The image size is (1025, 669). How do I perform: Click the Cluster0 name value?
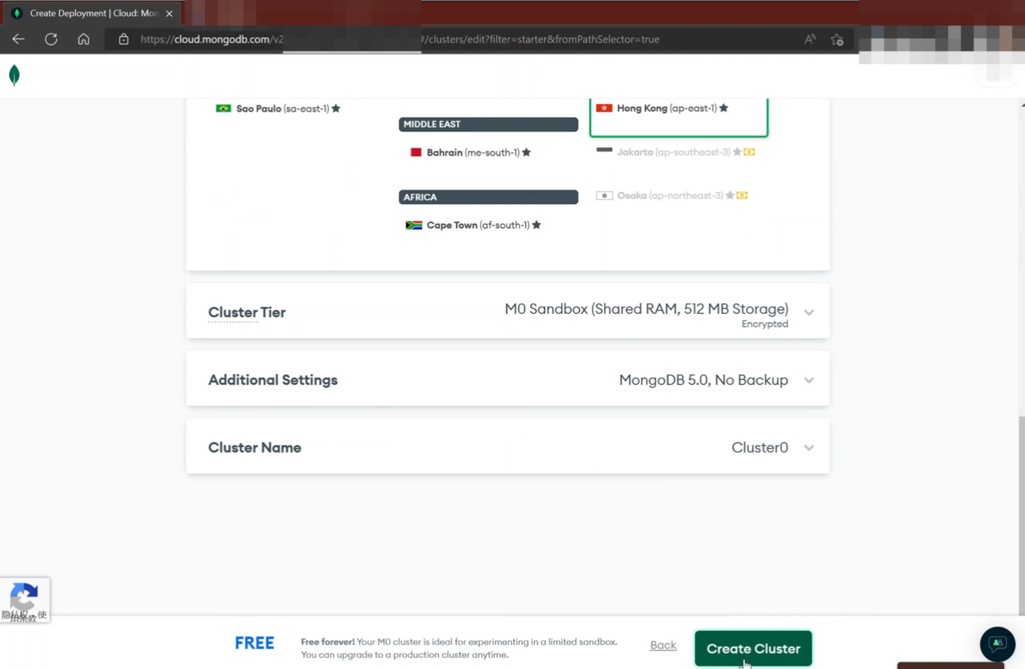(759, 448)
